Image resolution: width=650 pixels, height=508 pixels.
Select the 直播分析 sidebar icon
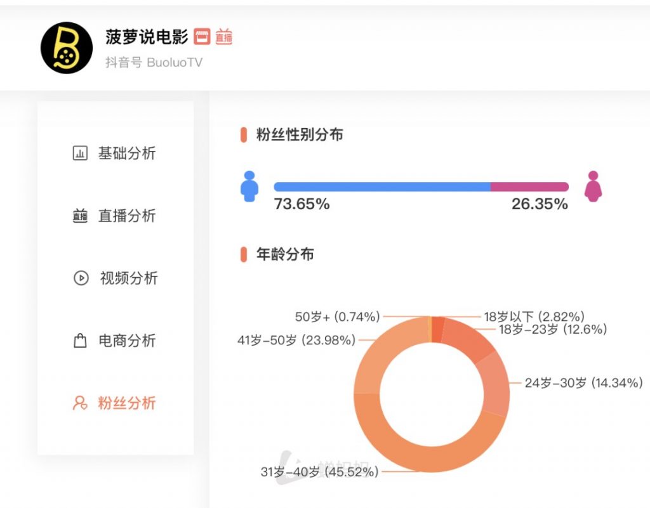coord(80,216)
